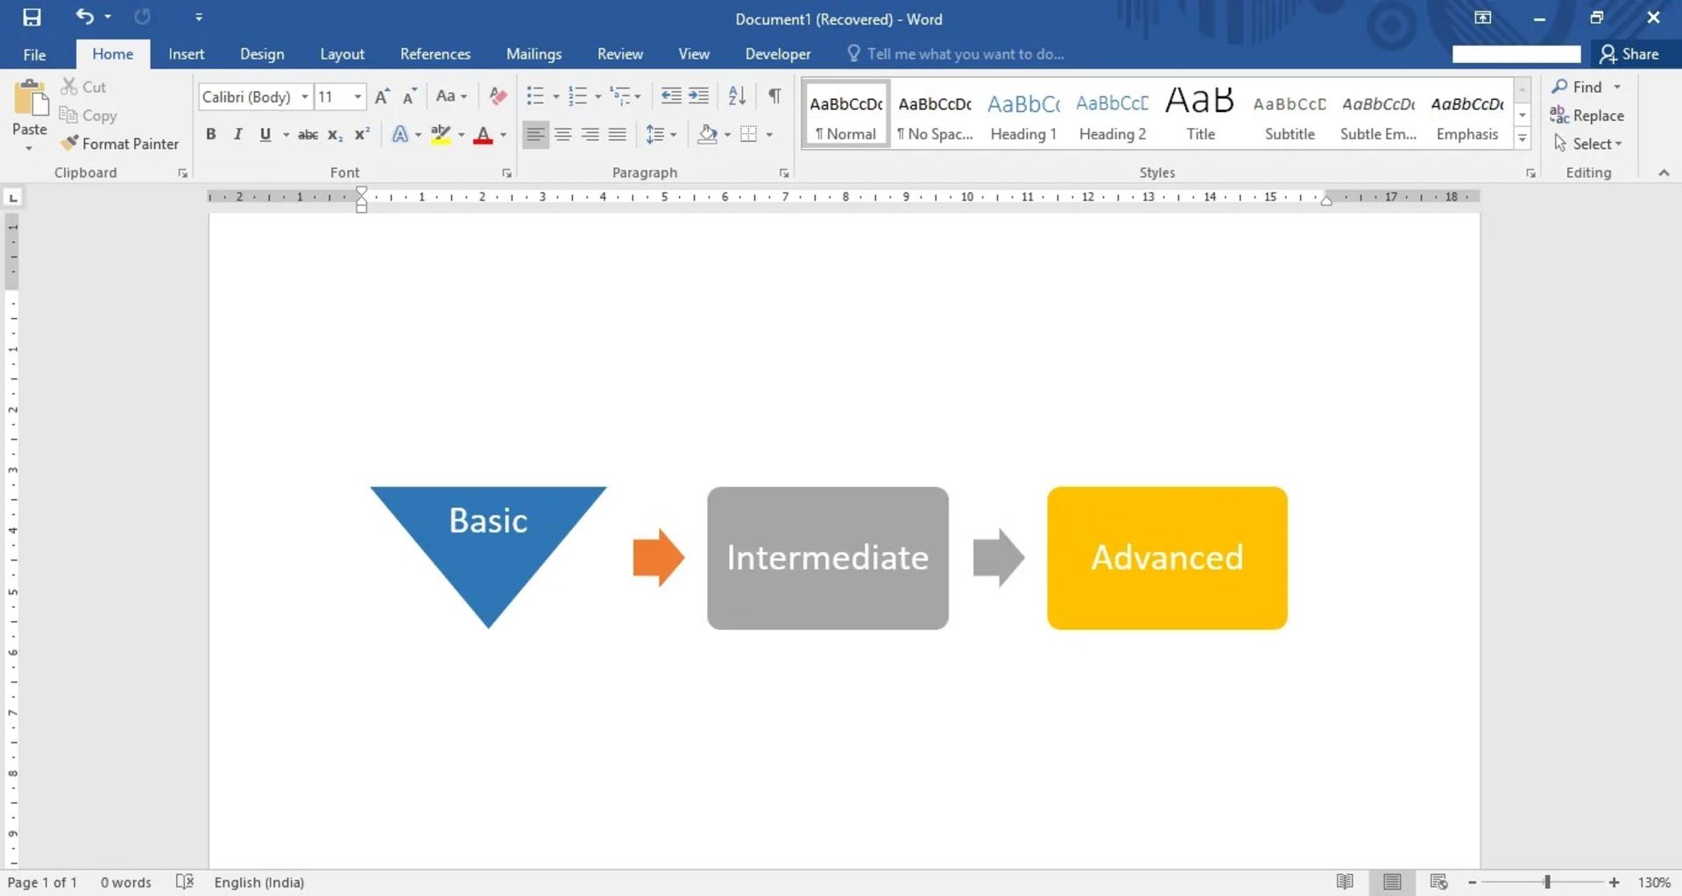This screenshot has height=896, width=1682.
Task: Toggle Italic formatting
Action: [x=237, y=135]
